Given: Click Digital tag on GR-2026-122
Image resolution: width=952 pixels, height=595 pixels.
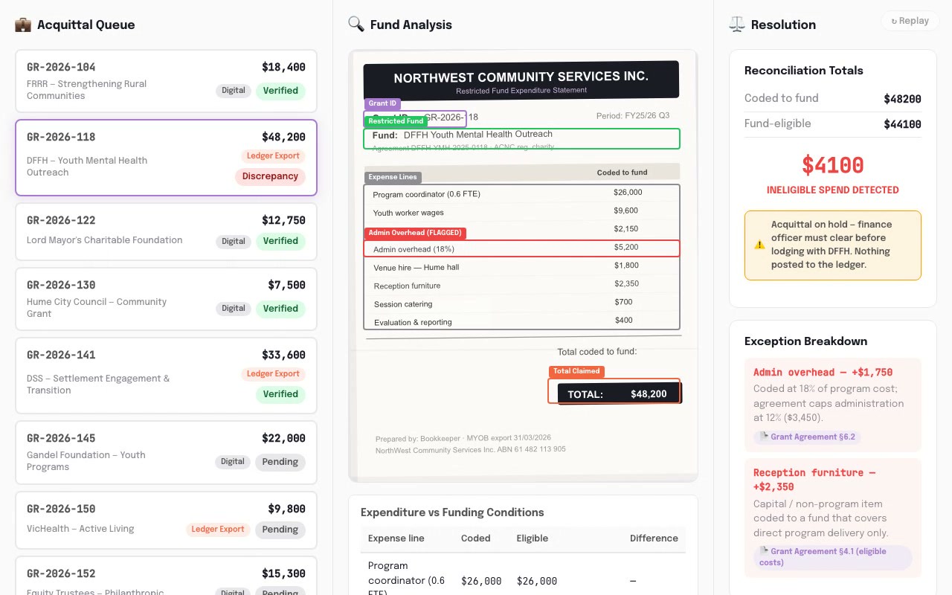Looking at the screenshot, I should [x=234, y=241].
